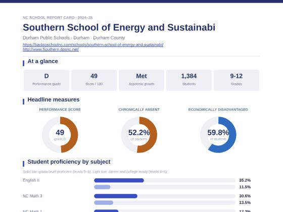Click the 1,384 Students card
The height and width of the screenshot is (212, 283).
coord(189,80)
